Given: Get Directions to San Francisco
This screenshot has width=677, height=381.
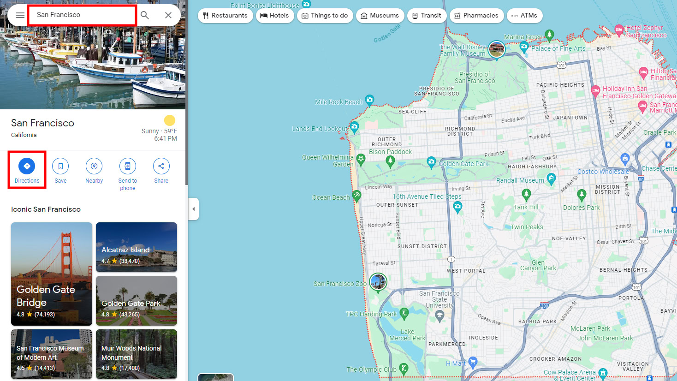Looking at the screenshot, I should pyautogui.click(x=27, y=170).
